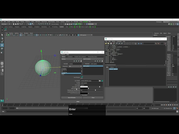Adjust the Background Transparency slider handle
Screen dimensions: 179x134
95,90
